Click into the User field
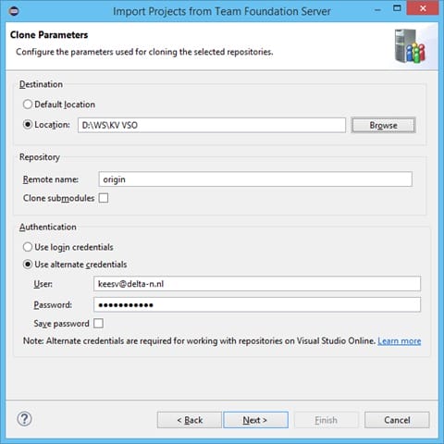Screen dimensions: 444x444 [257, 284]
